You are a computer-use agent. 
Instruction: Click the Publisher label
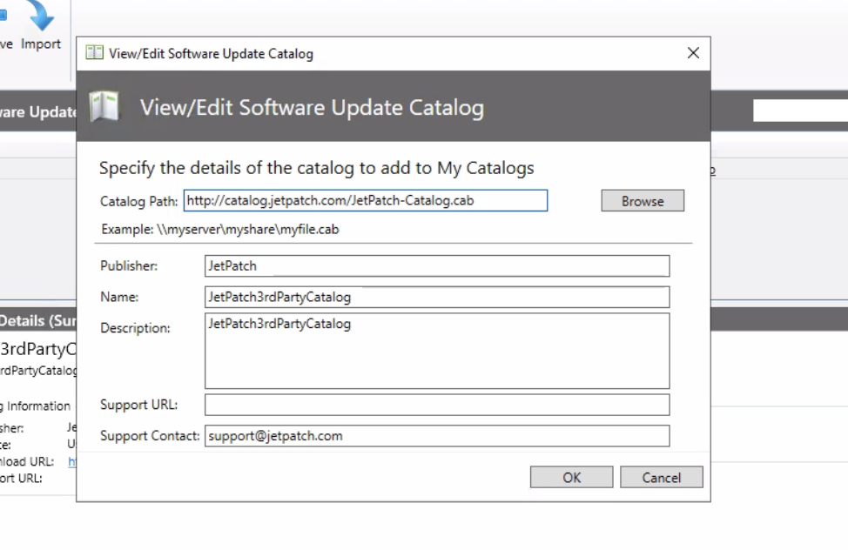click(x=129, y=266)
